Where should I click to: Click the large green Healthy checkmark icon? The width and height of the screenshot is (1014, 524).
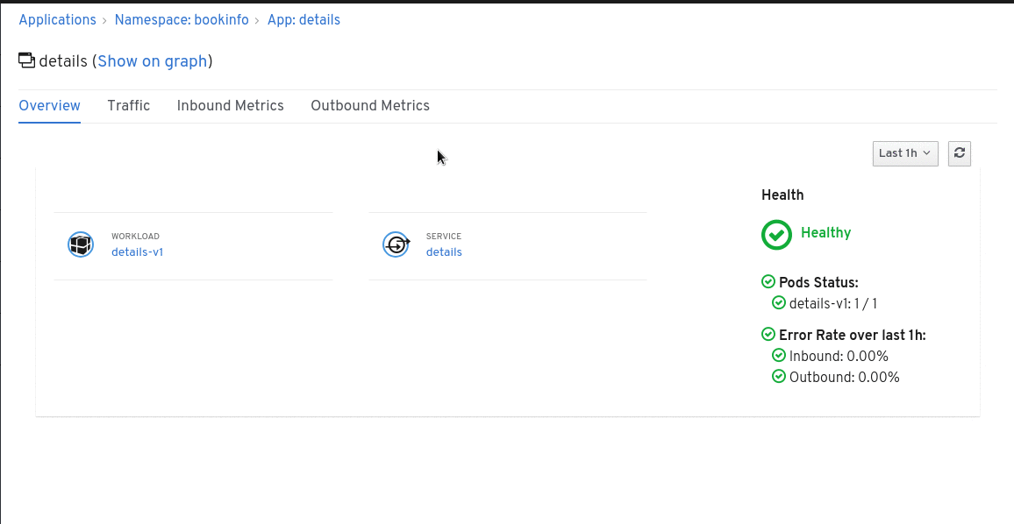pyautogui.click(x=776, y=234)
